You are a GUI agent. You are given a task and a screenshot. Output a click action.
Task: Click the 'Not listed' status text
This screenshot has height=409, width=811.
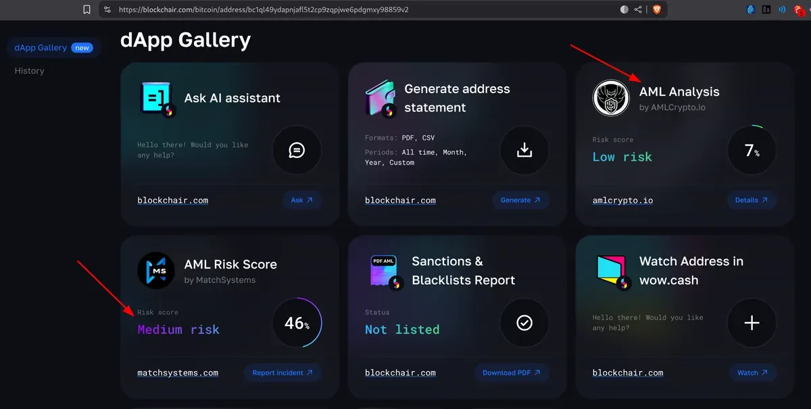(402, 329)
